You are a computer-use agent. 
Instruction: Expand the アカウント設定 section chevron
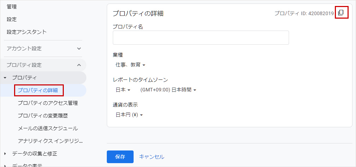tap(79, 49)
